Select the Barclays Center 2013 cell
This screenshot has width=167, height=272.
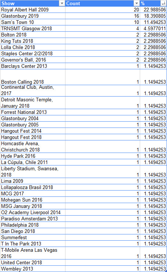tap(33, 66)
